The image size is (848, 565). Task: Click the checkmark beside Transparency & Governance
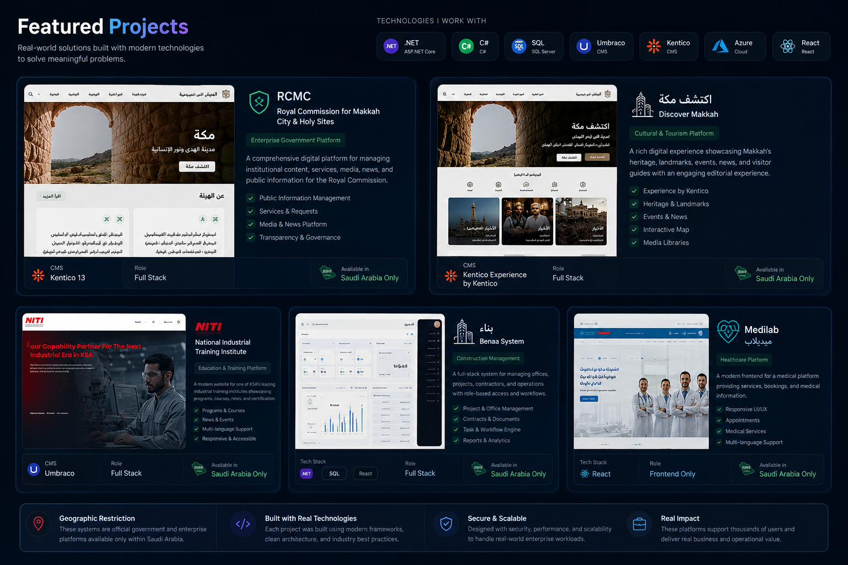pos(251,238)
